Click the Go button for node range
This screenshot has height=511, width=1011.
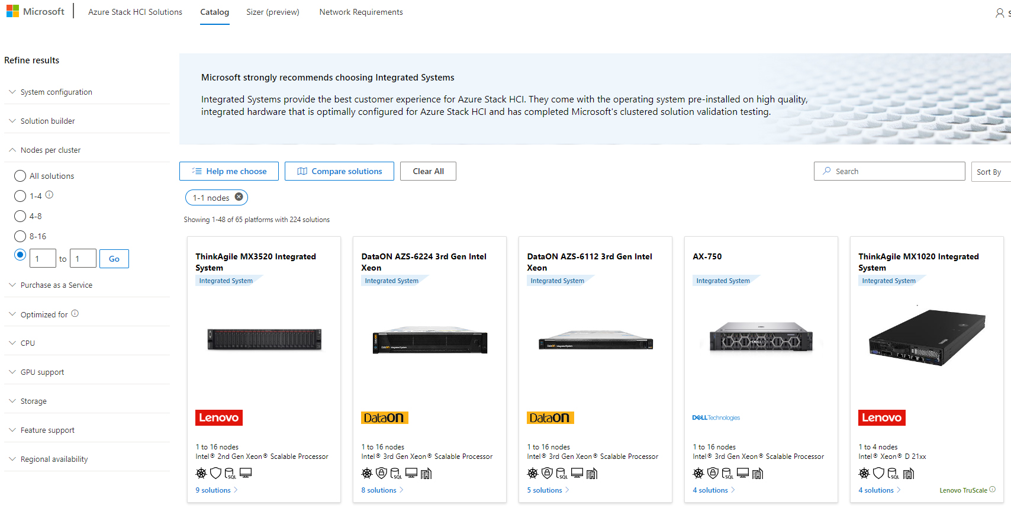tap(114, 259)
